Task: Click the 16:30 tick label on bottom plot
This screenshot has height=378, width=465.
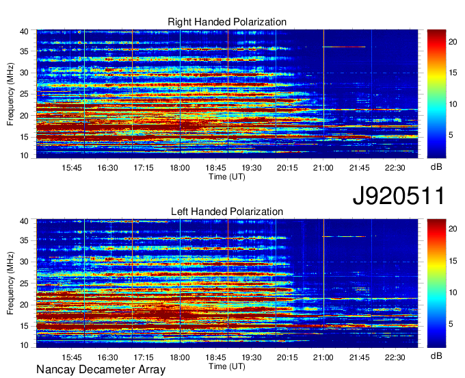Action: [107, 357]
